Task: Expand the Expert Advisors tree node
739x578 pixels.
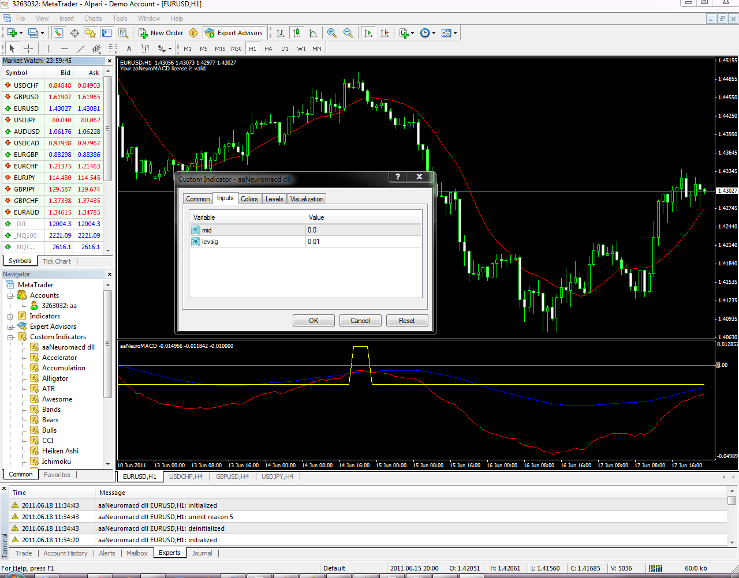Action: (10, 326)
